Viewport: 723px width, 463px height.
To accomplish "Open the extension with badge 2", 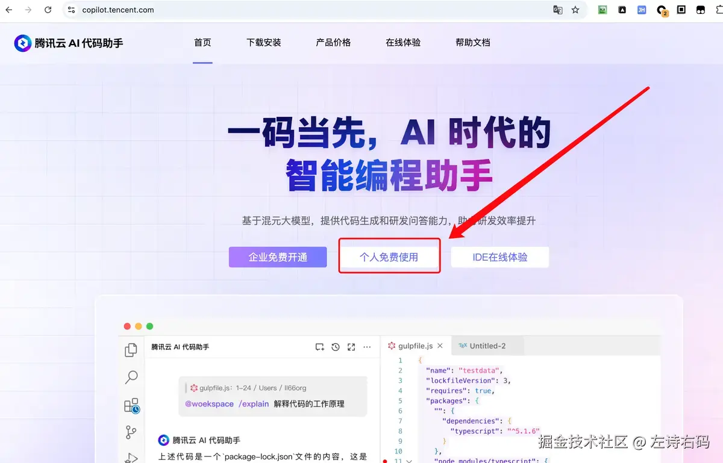I will 662,10.
